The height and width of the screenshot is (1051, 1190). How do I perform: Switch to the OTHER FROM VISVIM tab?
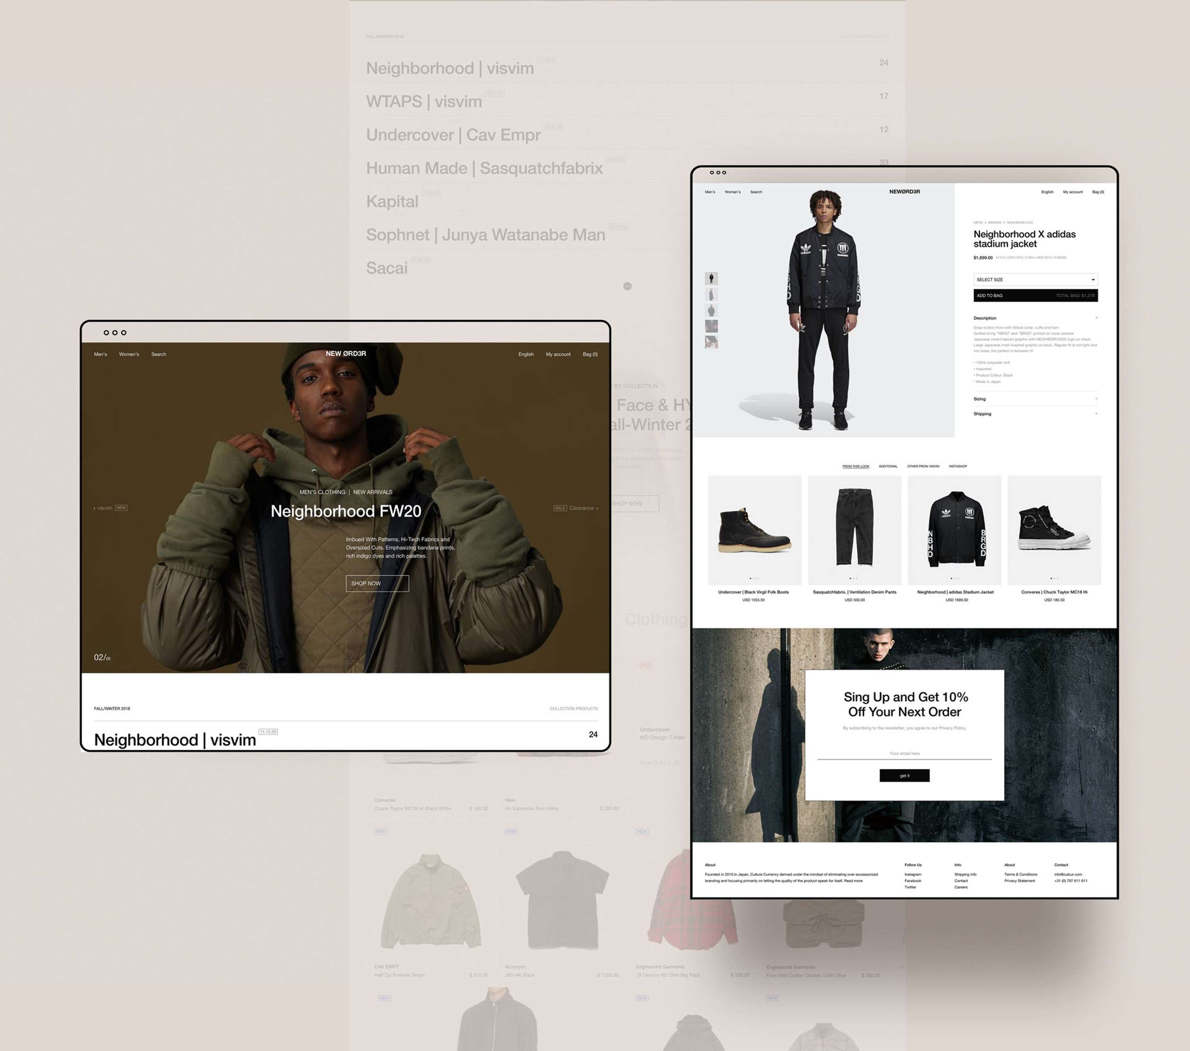(923, 466)
